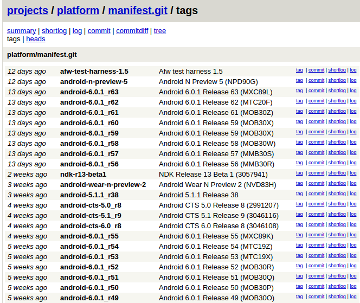Select the description Android CTS 5.0 Release 8 (2991207)

click(218, 205)
